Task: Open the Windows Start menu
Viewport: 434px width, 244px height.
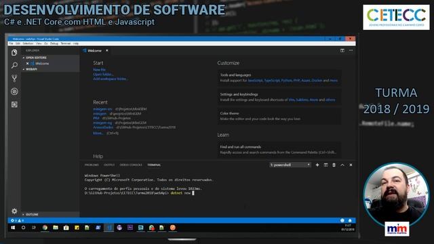Action: 13,228
